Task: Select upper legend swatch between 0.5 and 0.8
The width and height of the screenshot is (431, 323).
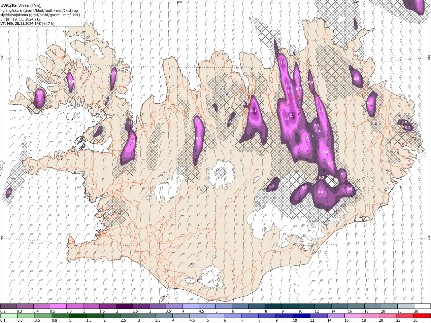Action: (58, 306)
